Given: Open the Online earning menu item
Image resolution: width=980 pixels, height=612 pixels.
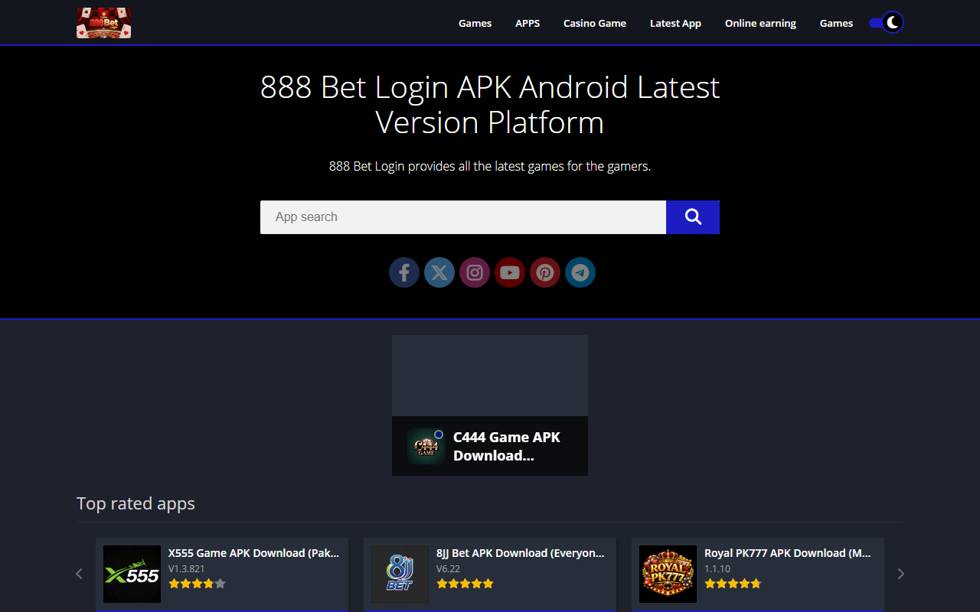Looking at the screenshot, I should click(x=760, y=23).
